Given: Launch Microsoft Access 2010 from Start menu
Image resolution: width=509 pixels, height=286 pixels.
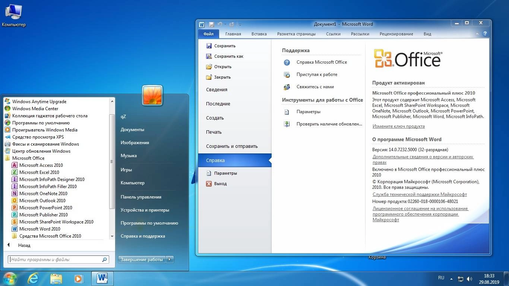Looking at the screenshot, I should pos(41,165).
